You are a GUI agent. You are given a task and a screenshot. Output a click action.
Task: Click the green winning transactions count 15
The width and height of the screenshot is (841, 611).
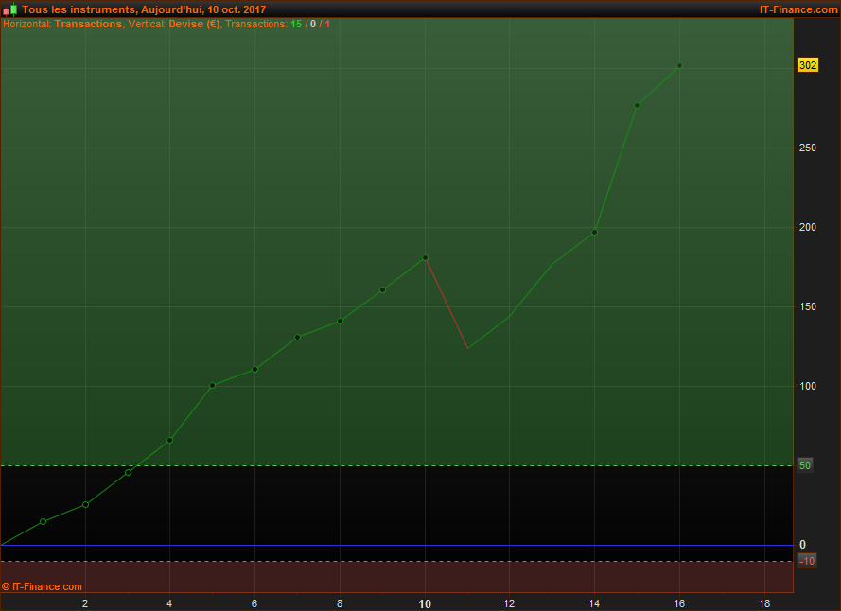click(296, 25)
